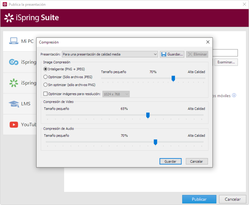The height and width of the screenshot is (205, 249).
Task: Click the image compression 70% slider thumb
Action: (x=173, y=79)
